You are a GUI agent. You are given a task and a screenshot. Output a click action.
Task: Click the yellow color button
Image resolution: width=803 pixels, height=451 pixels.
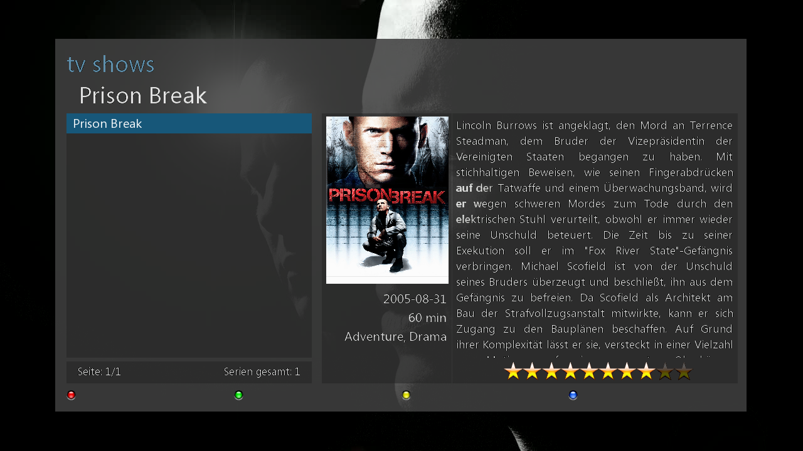coord(406,395)
